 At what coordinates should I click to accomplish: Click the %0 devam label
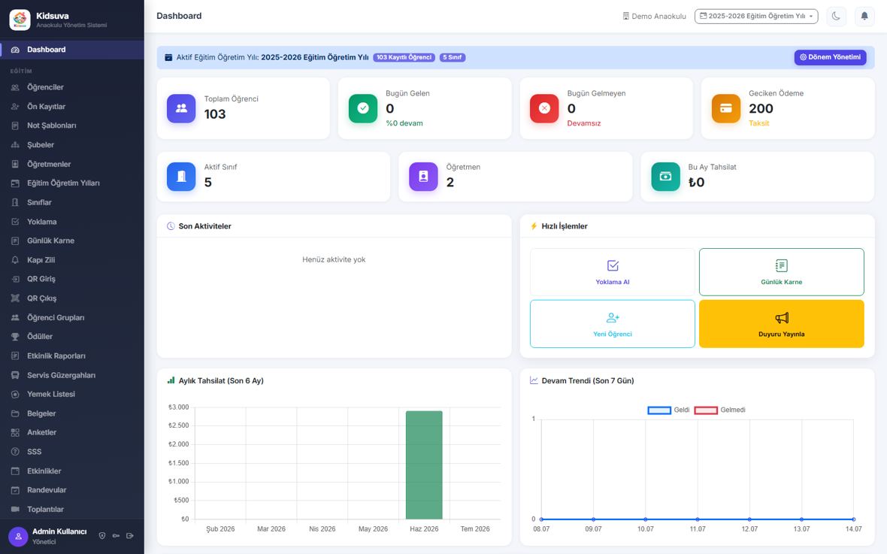[404, 123]
